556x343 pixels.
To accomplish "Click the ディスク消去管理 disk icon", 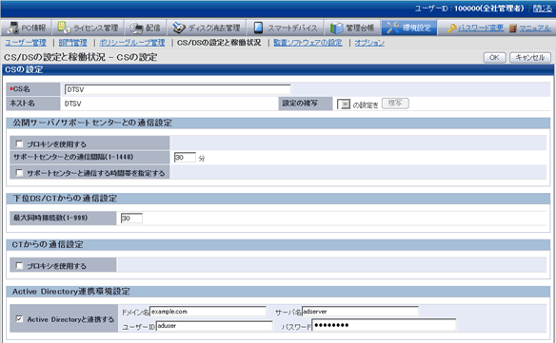I will (x=179, y=28).
